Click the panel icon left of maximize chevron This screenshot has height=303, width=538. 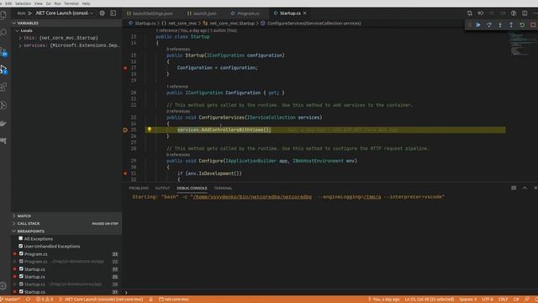tap(514, 188)
